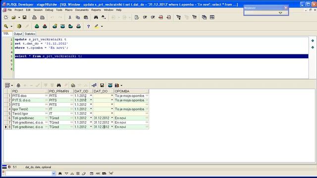Toggle the whole-word search option icon

point(105,174)
